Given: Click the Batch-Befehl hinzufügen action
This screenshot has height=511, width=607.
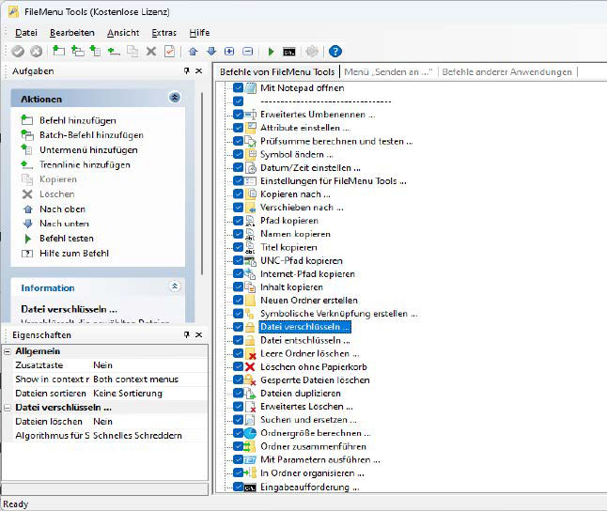Looking at the screenshot, I should pos(91,135).
